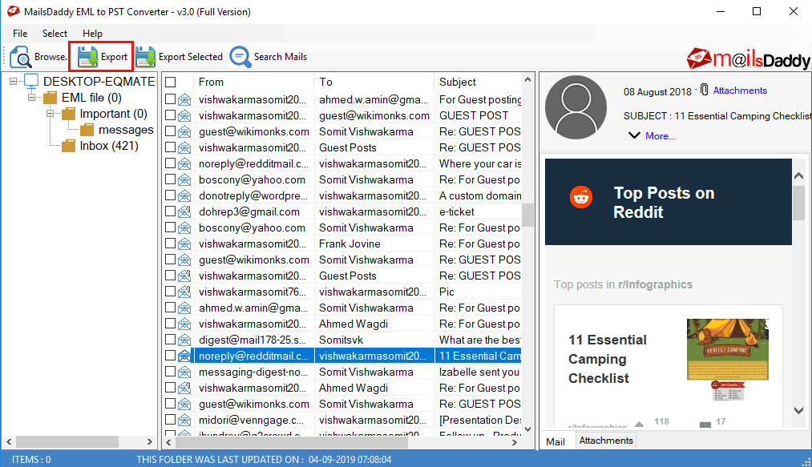The image size is (812, 467).
Task: Click the Browse toolbar icon
Action: [x=21, y=57]
